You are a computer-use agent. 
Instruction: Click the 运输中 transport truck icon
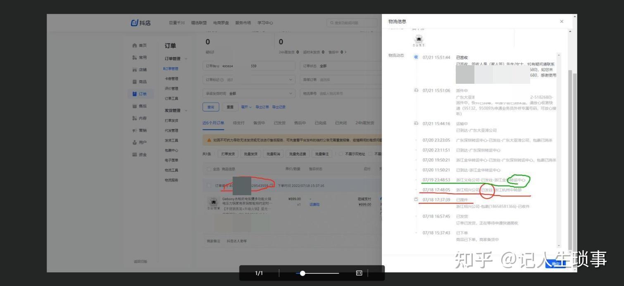tap(416, 123)
